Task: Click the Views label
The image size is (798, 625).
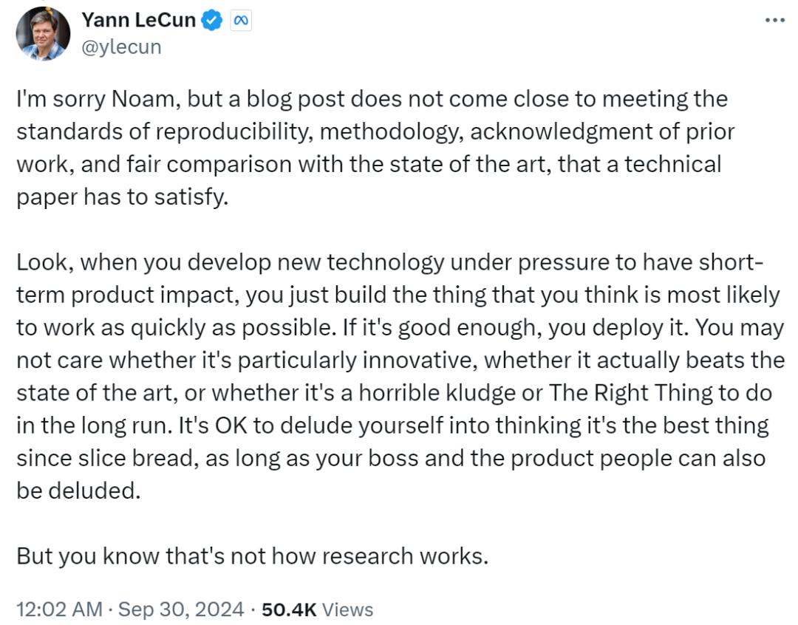Action: pyautogui.click(x=348, y=609)
